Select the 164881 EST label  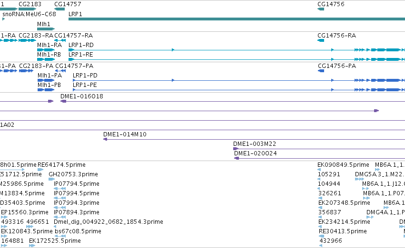12,241
